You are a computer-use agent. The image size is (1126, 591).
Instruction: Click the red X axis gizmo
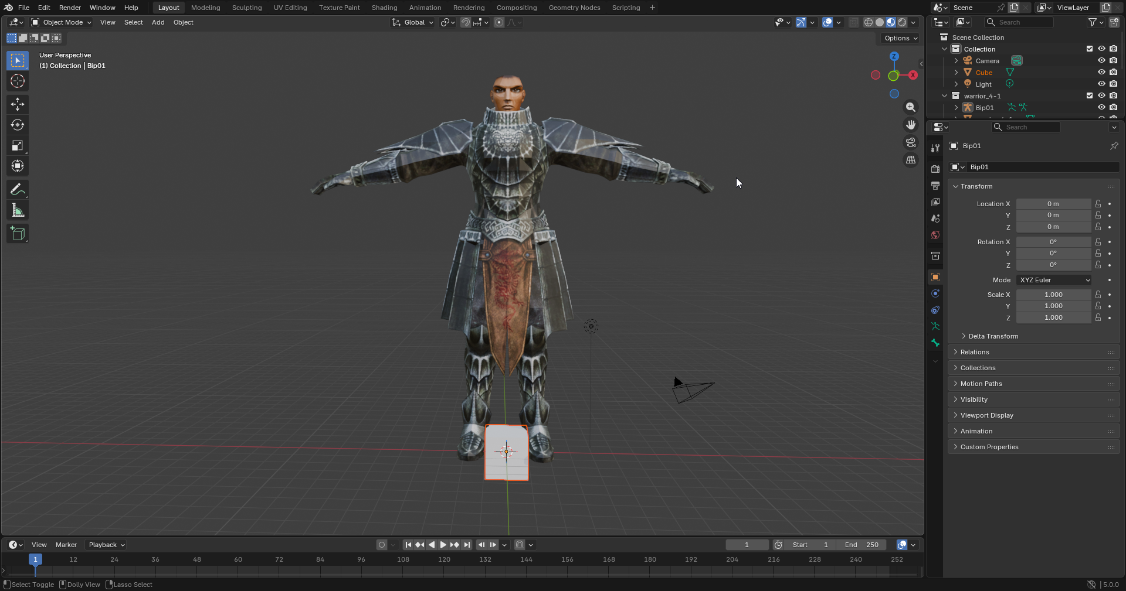(x=913, y=75)
